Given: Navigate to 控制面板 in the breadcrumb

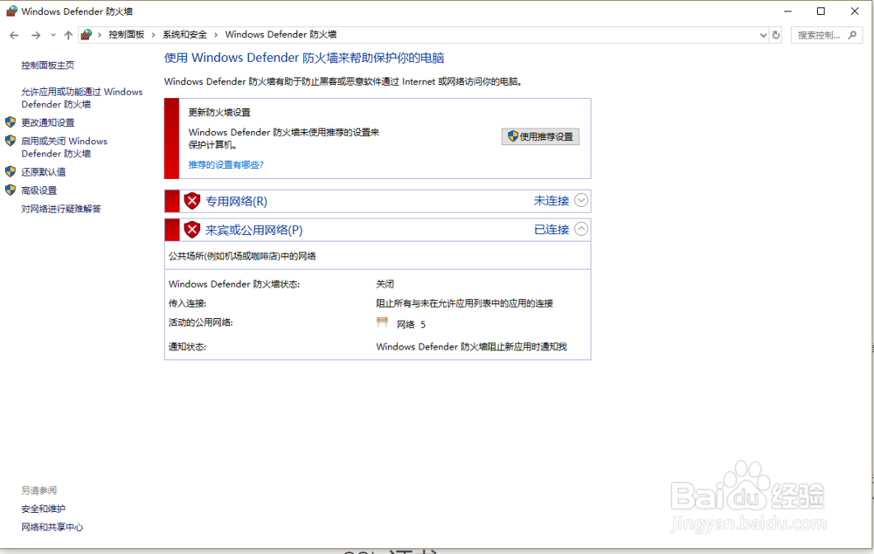Looking at the screenshot, I should pos(128,34).
